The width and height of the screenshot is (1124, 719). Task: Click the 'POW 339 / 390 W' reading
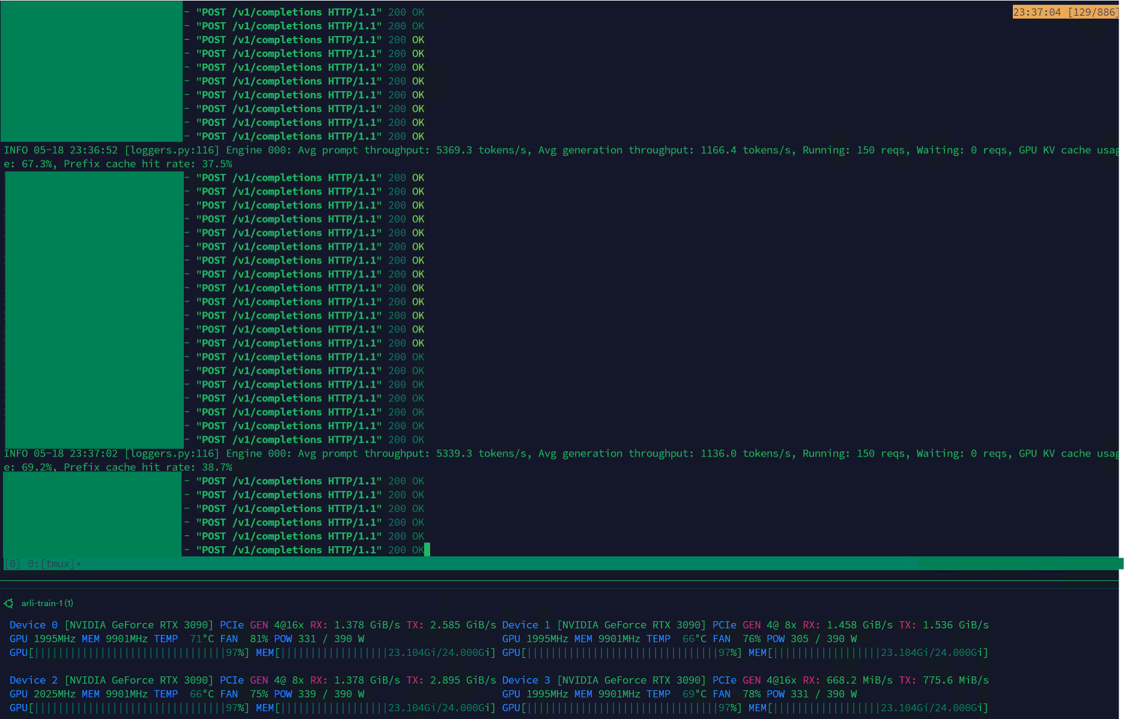(319, 694)
